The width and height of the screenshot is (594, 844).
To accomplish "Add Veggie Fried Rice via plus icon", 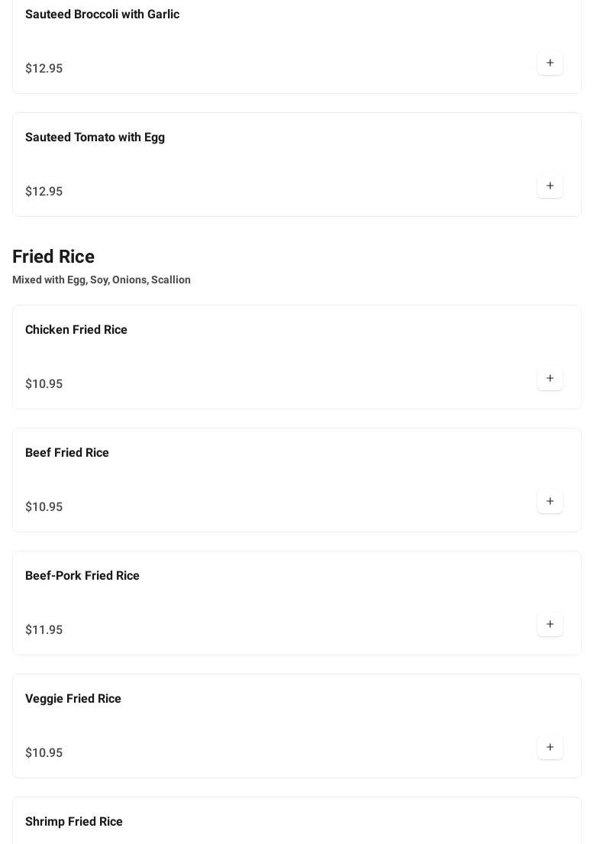I will click(x=550, y=748).
